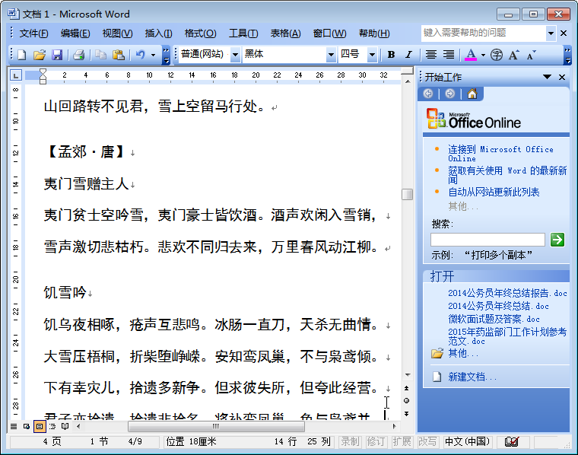The height and width of the screenshot is (455, 578).
Task: Expand formatting toolbar options chevron
Action: [x=568, y=55]
